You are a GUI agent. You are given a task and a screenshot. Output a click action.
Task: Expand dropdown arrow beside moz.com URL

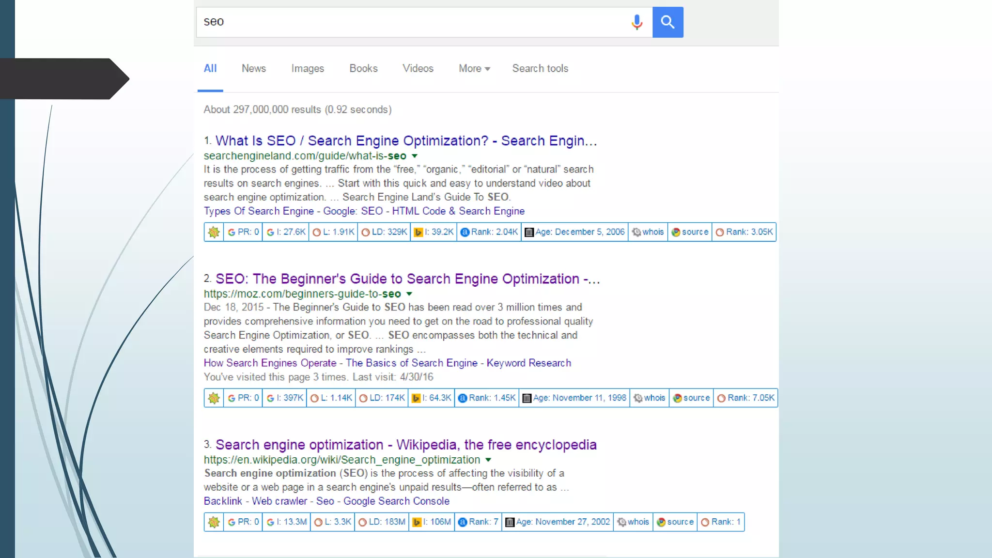point(409,294)
